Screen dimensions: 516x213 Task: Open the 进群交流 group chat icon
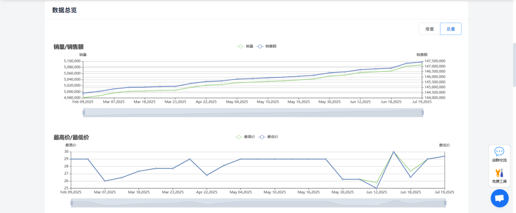point(499,154)
